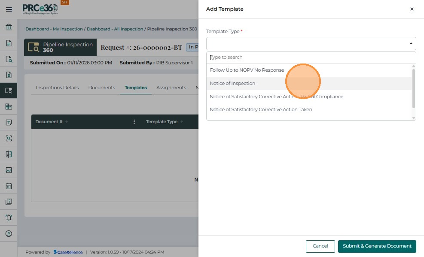Open the user profile sidebar icon
Screen dimensions: 424x257
tap(9, 234)
